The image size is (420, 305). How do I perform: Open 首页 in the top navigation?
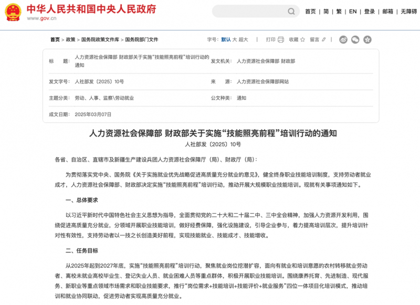tap(310, 12)
